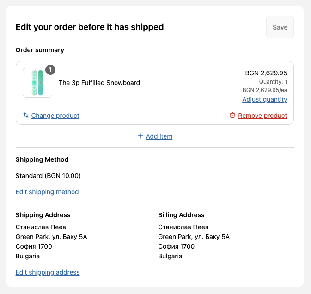Click the BGN 2,629.95 total price

[x=266, y=73]
